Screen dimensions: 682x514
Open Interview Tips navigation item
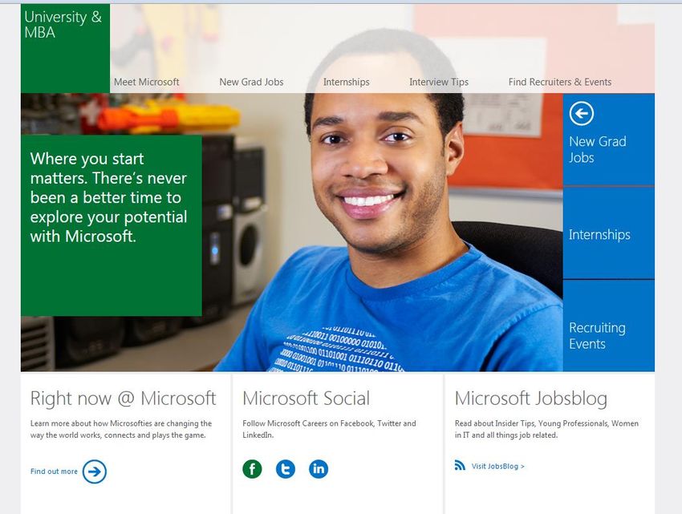tap(439, 82)
